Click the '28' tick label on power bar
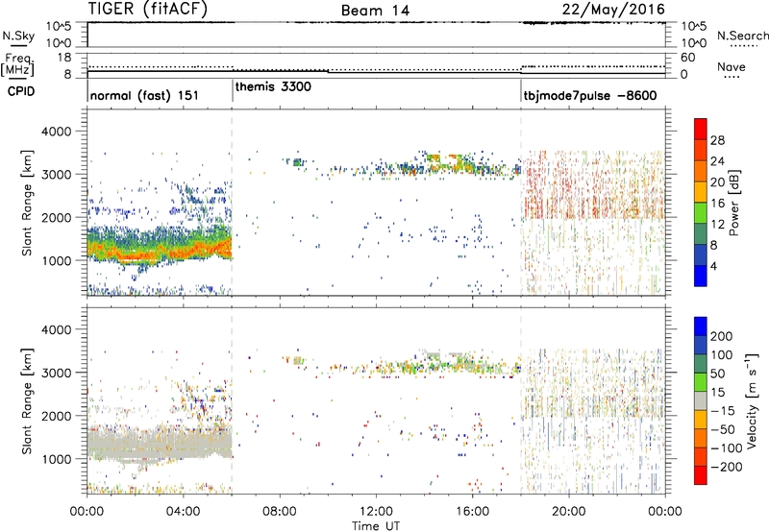This screenshot has width=769, height=532. [717, 140]
